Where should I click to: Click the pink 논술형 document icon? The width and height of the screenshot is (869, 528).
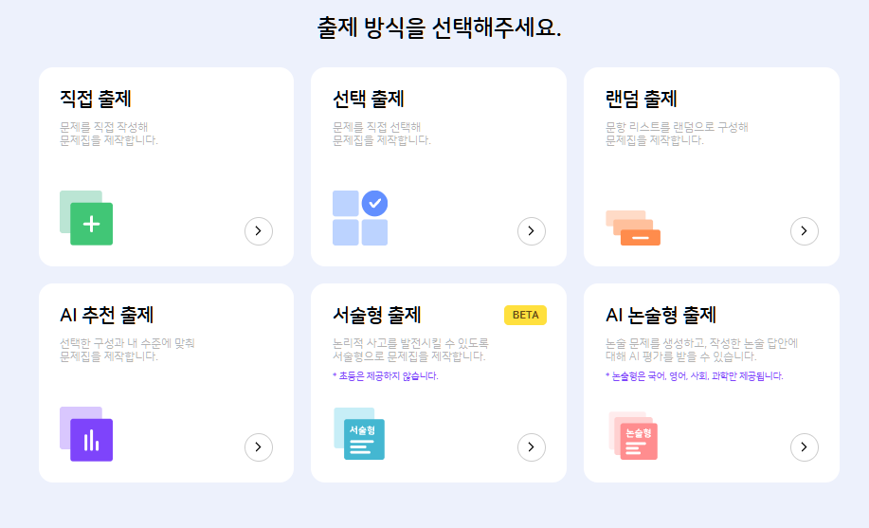[634, 436]
